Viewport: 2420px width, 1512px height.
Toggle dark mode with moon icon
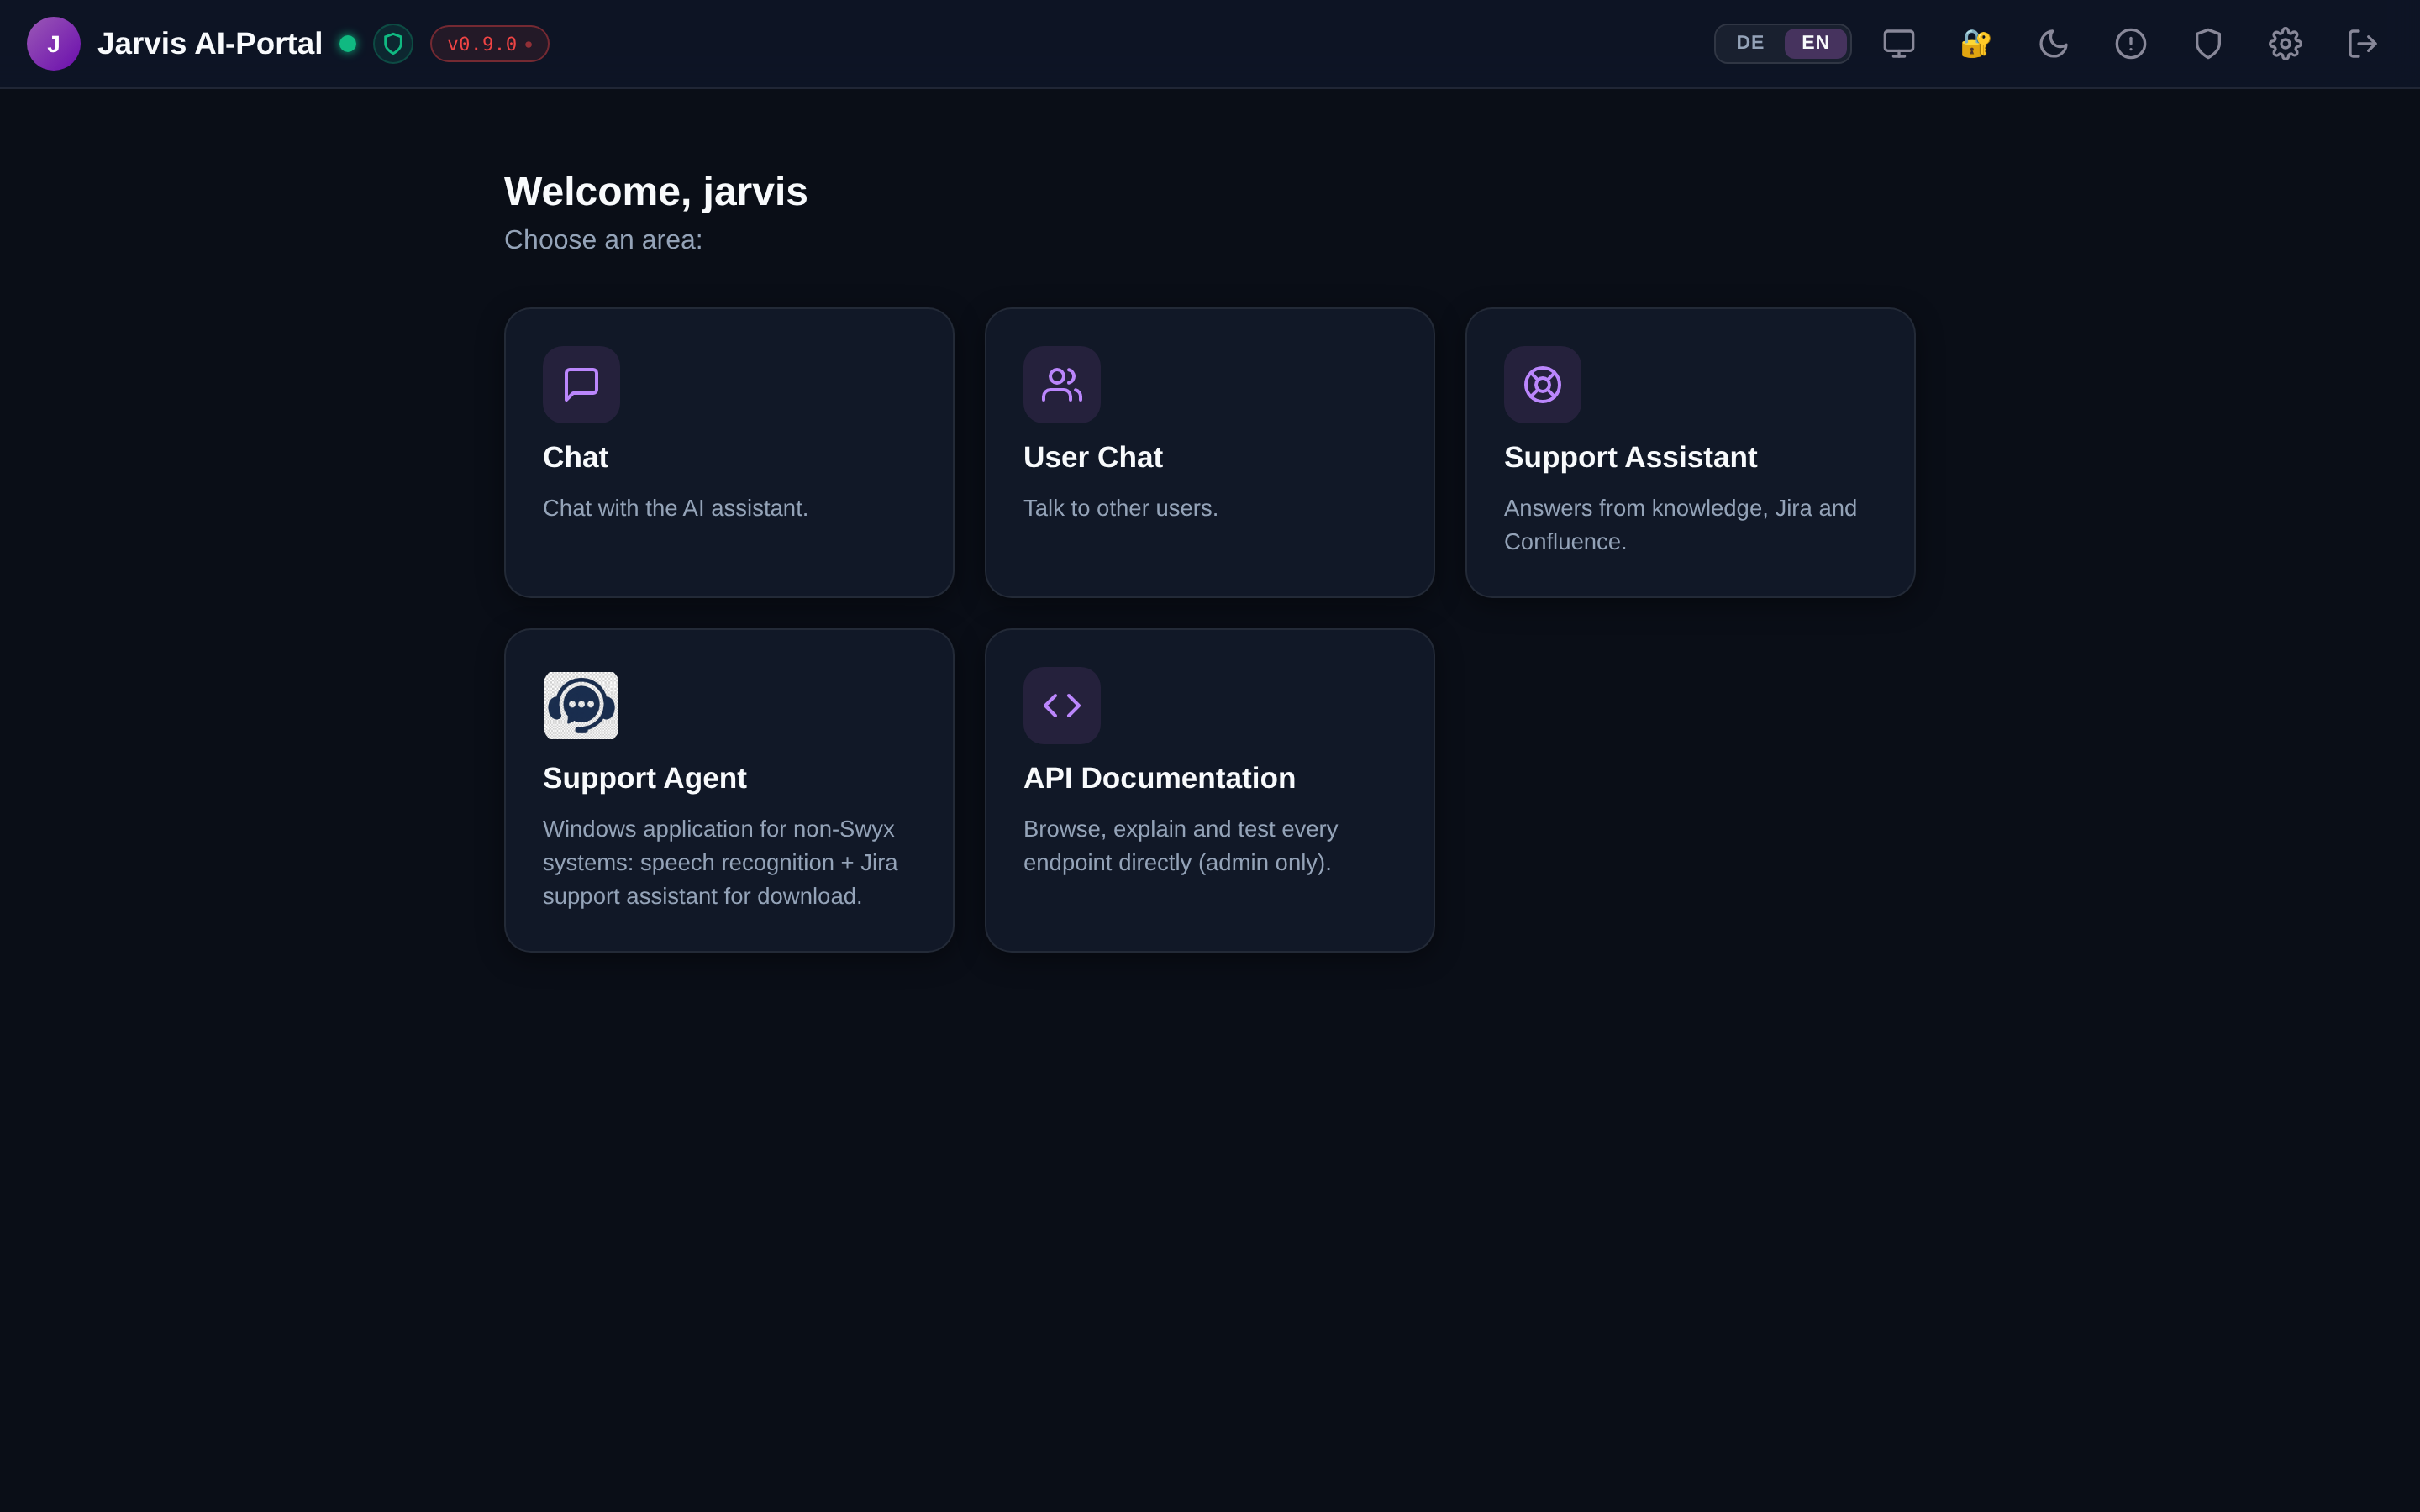tap(2053, 44)
